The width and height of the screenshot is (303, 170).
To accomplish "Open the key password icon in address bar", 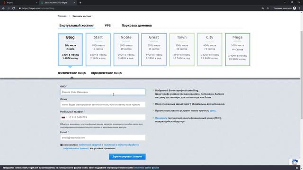I will pyautogui.click(x=263, y=8).
